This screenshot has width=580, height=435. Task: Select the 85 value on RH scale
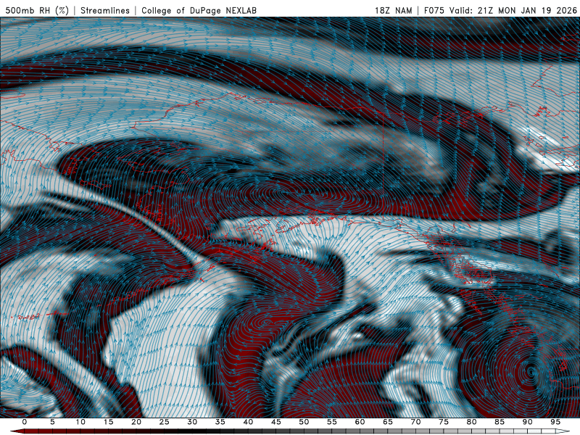click(500, 422)
